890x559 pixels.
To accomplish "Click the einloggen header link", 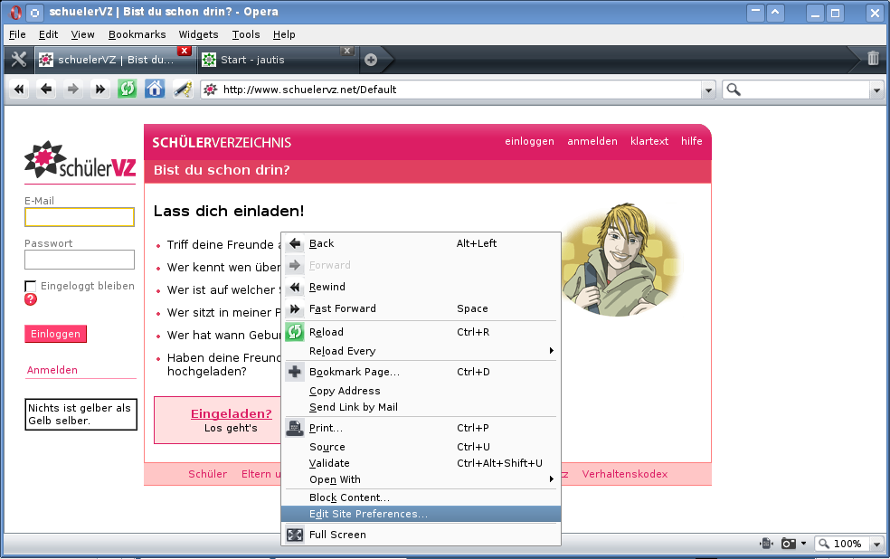I will (530, 141).
